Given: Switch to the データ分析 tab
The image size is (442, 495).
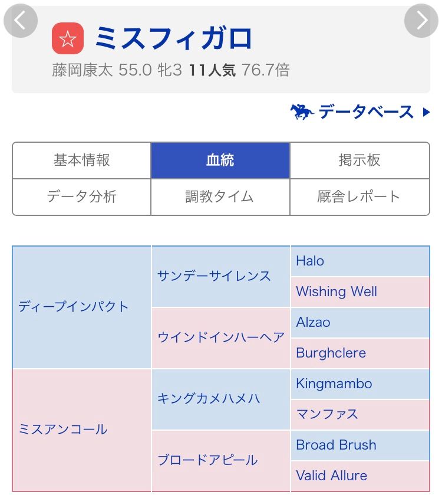Looking at the screenshot, I should (x=82, y=196).
